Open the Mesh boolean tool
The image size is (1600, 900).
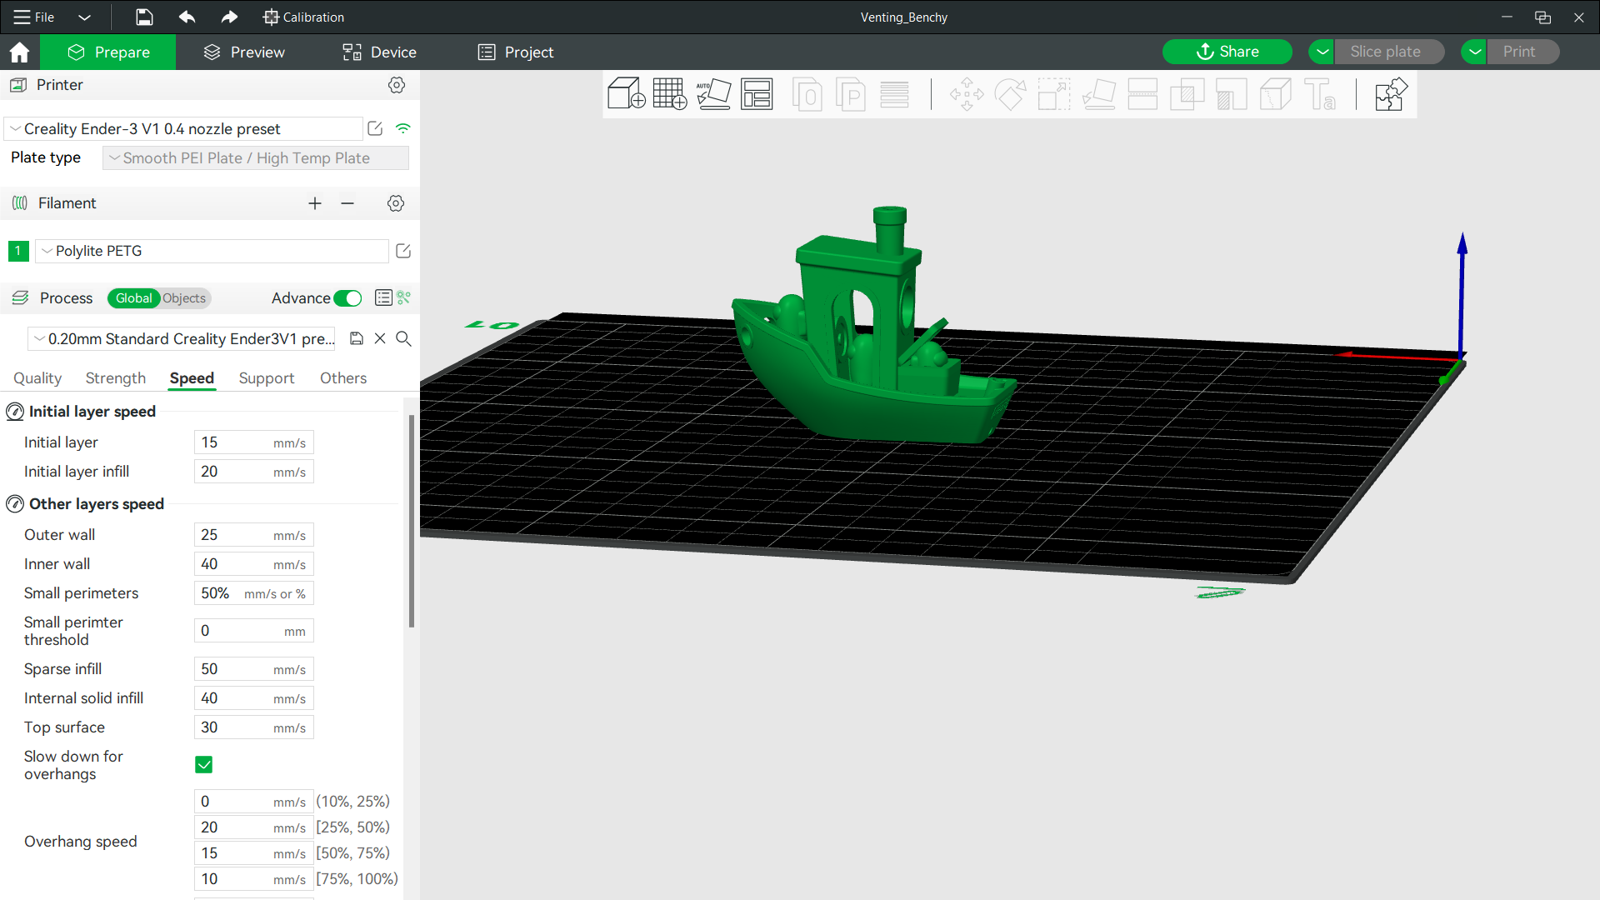1187,94
